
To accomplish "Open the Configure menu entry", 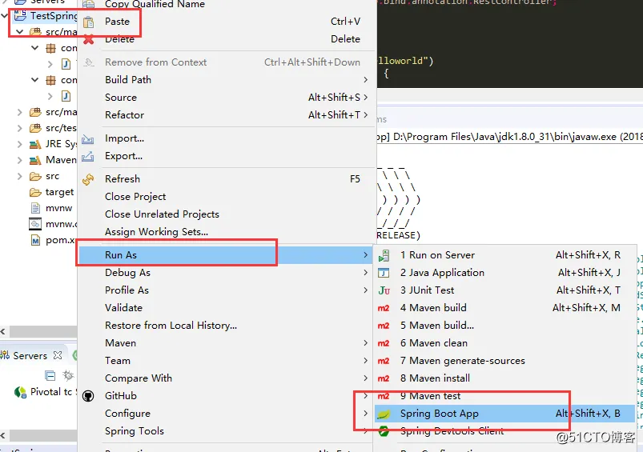I will point(227,414).
